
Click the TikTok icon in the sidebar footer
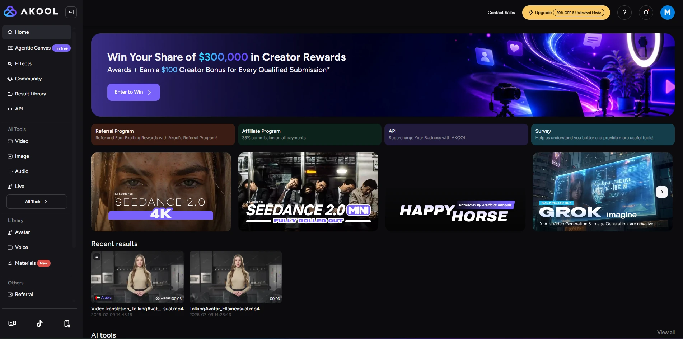point(39,324)
